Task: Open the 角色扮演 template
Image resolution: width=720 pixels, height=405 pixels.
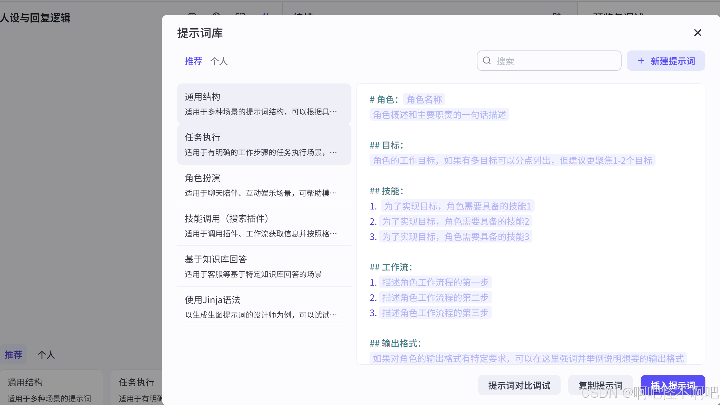Action: coord(264,185)
